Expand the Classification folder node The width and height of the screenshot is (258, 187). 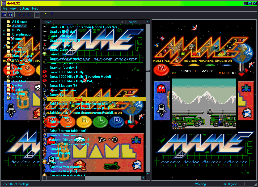pyautogui.click(x=4, y=35)
